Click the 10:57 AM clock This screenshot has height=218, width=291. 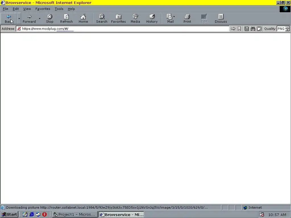pyautogui.click(x=277, y=215)
